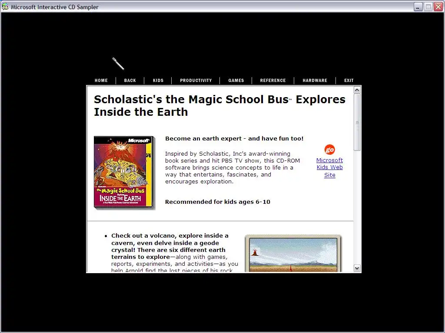Click 'Become an earth expert' heading
This screenshot has height=333, width=445.
click(x=234, y=138)
